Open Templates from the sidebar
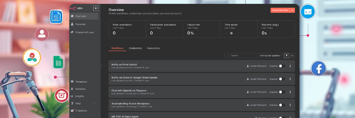The image size is (355, 118). [81, 82]
